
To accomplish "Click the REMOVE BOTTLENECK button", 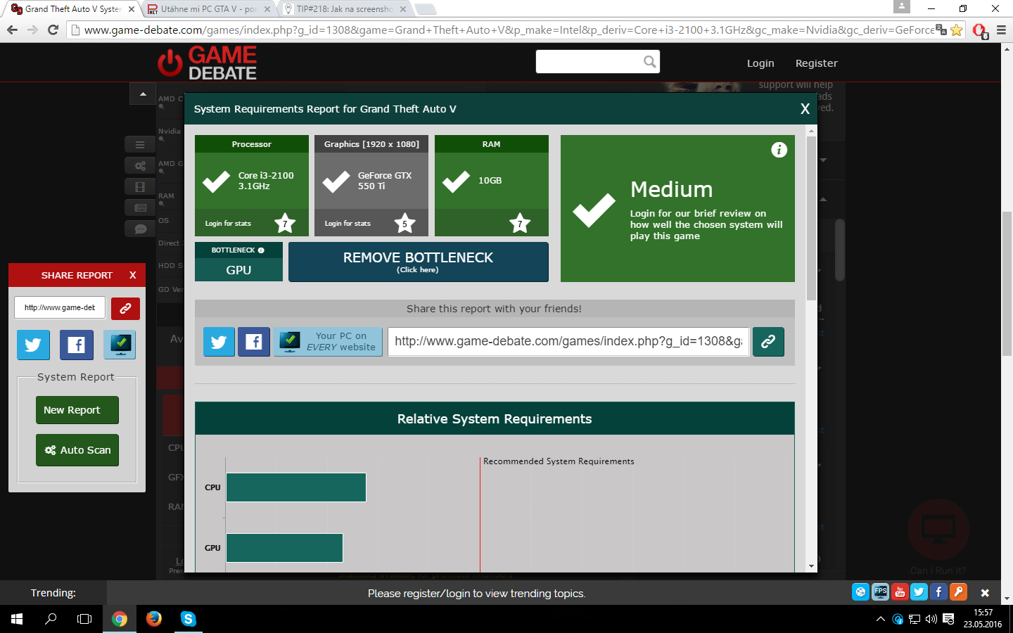I will click(419, 262).
